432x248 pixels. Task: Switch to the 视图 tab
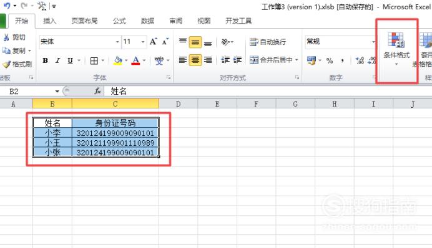pyautogui.click(x=204, y=21)
